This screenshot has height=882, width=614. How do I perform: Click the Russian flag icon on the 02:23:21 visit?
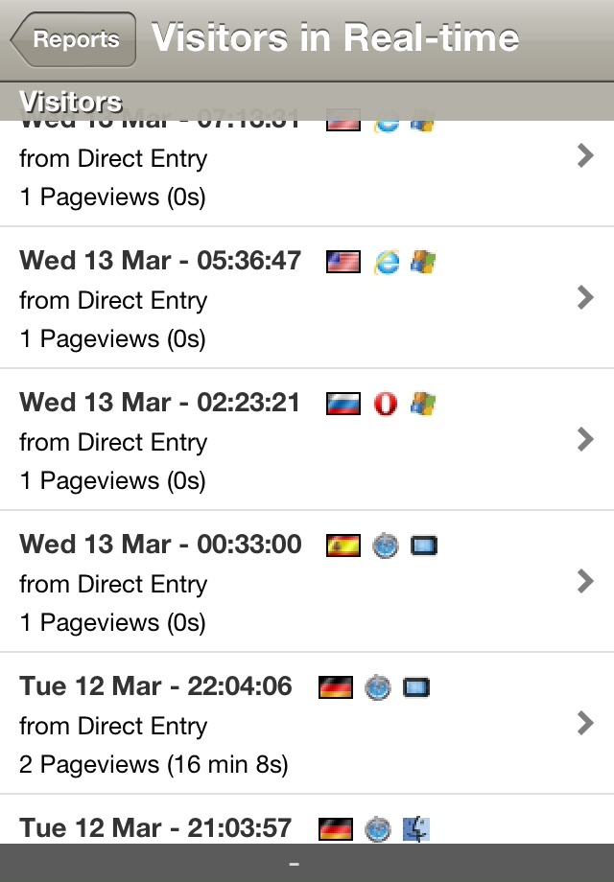pos(343,404)
